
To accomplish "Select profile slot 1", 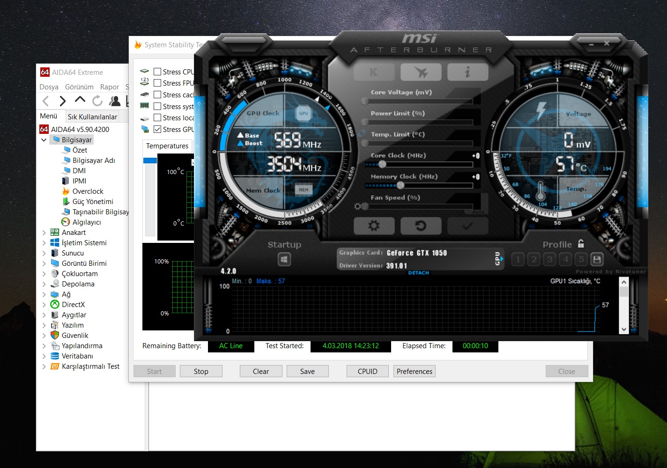I will click(518, 259).
